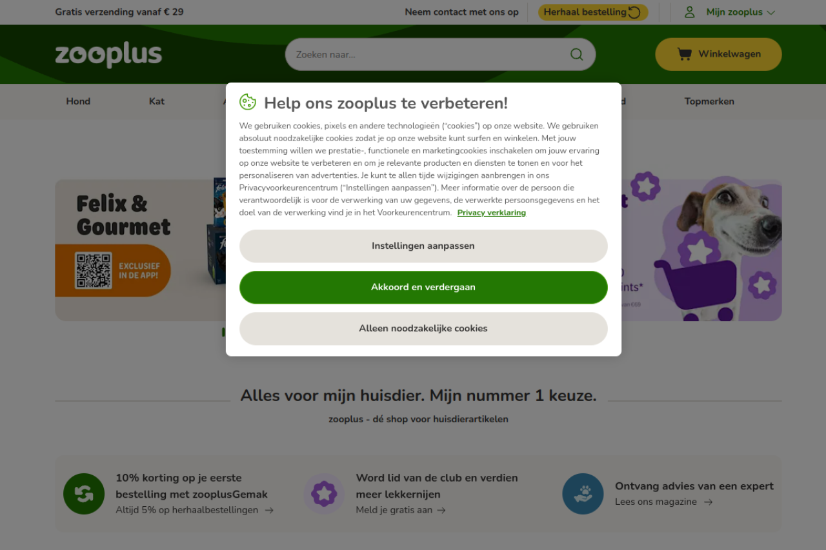
Task: Expand the Mijn zooplus dropdown chevron
Action: click(771, 12)
